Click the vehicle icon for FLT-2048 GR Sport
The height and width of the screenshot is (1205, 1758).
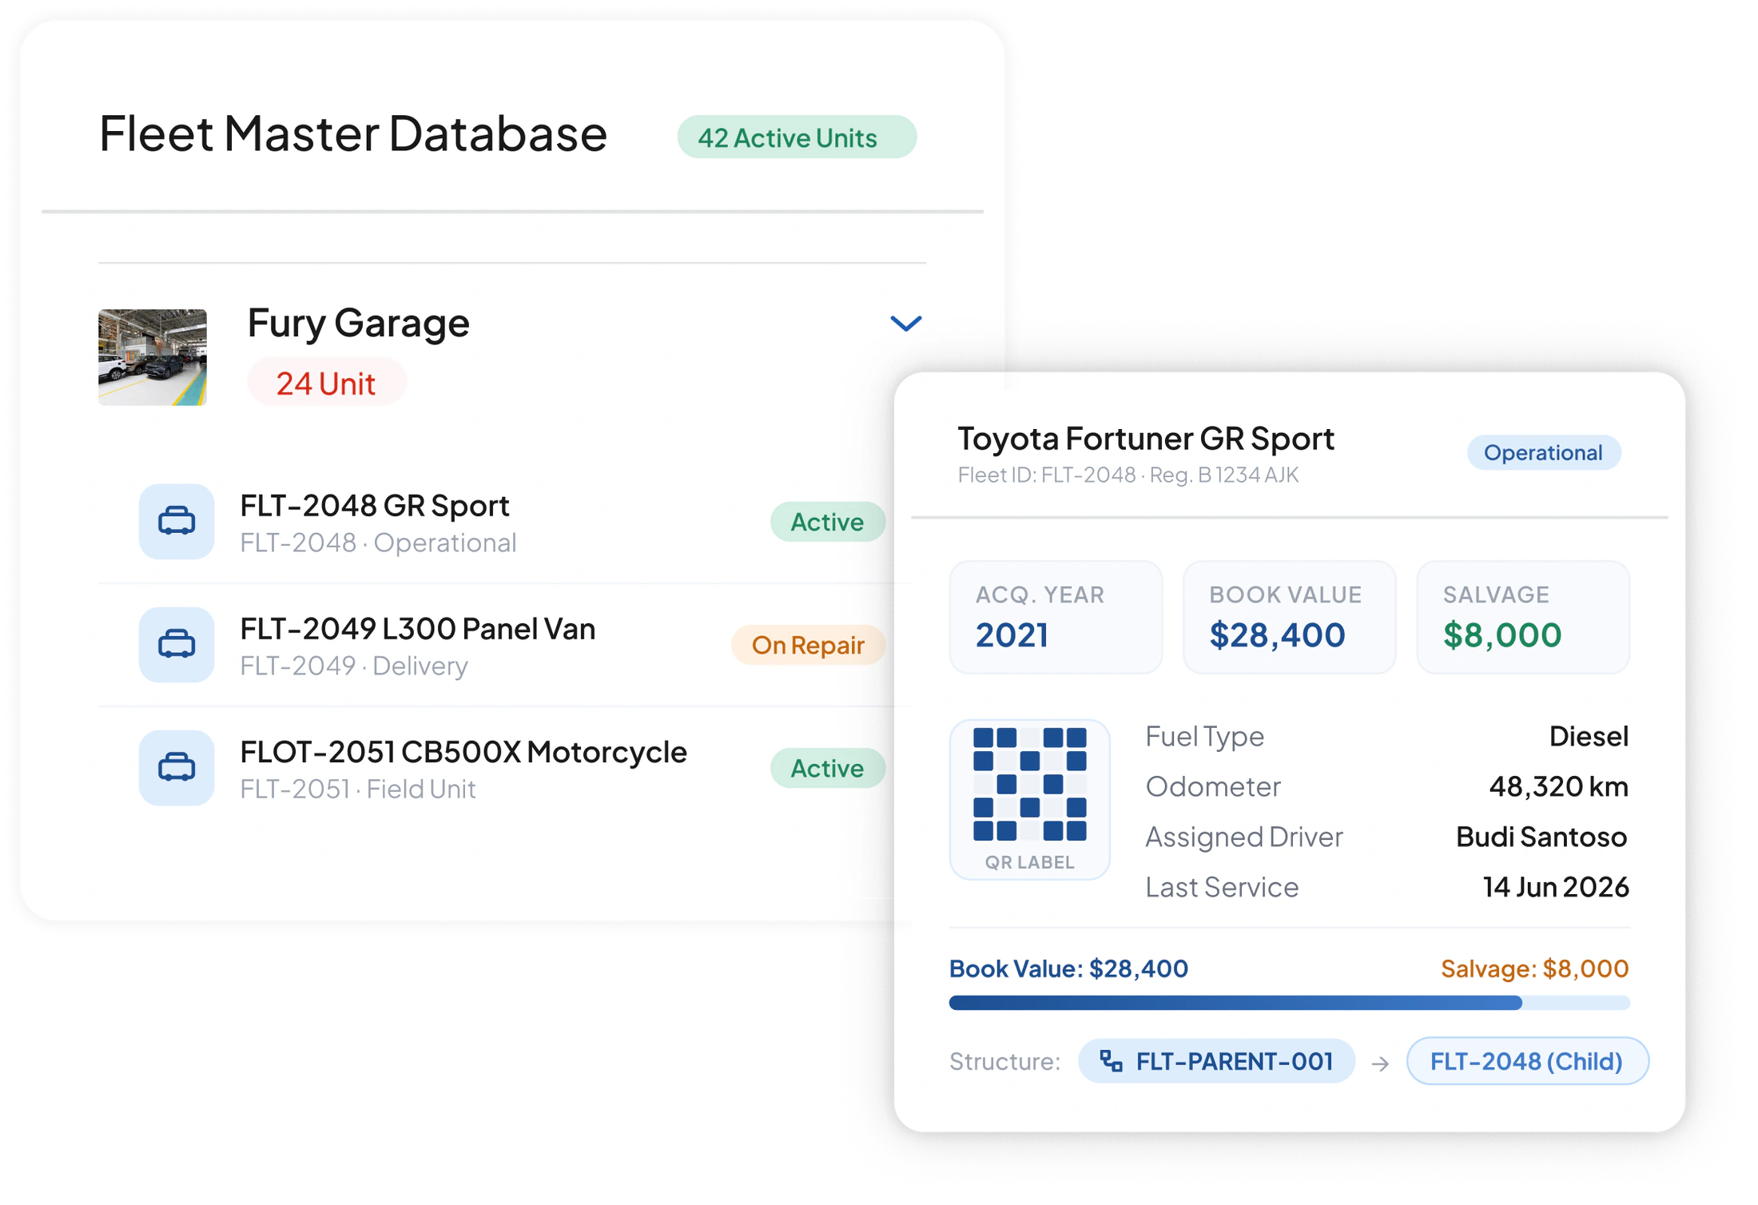(x=177, y=521)
